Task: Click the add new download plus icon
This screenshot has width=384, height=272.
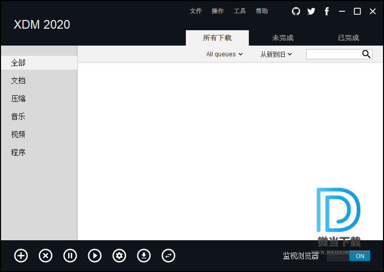Action: [x=21, y=256]
